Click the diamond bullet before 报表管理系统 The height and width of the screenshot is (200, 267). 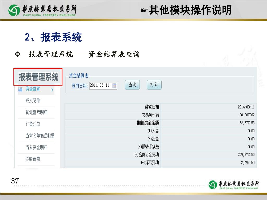click(18, 54)
